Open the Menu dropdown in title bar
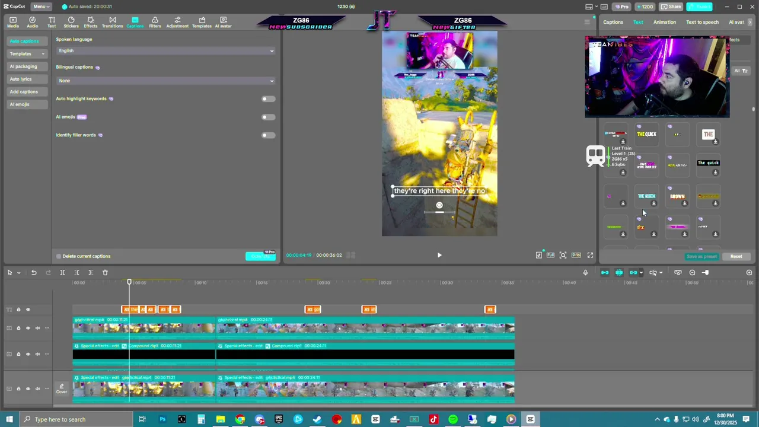Viewport: 759px width, 427px height. [40, 7]
